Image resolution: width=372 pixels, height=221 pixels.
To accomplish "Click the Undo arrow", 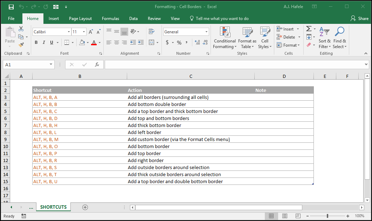I will 21,7.
